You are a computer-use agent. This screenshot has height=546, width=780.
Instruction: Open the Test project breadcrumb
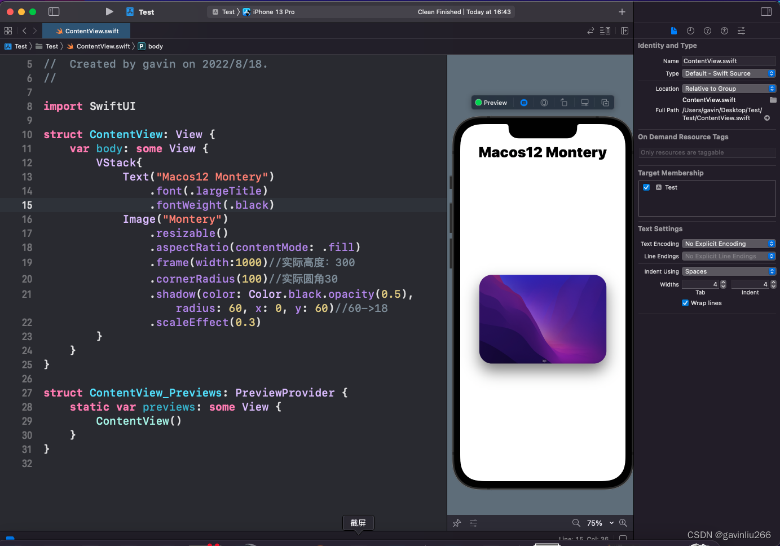click(16, 46)
